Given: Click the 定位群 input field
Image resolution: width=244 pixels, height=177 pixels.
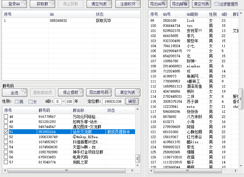Looking at the screenshot, I should 113,101.
